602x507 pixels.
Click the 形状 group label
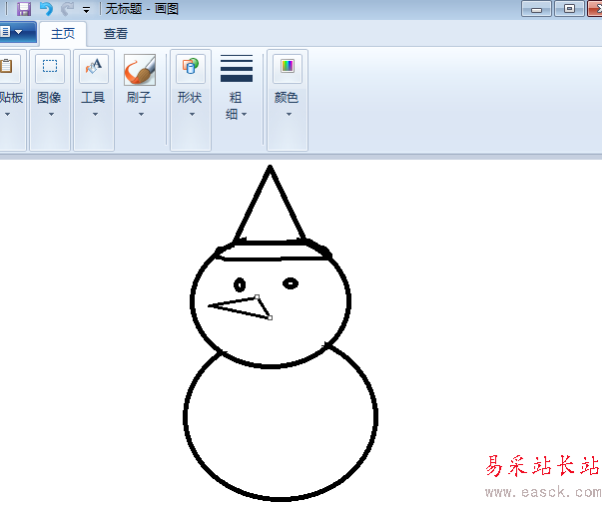point(190,98)
